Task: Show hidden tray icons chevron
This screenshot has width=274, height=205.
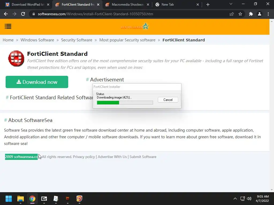Action: (x=235, y=199)
